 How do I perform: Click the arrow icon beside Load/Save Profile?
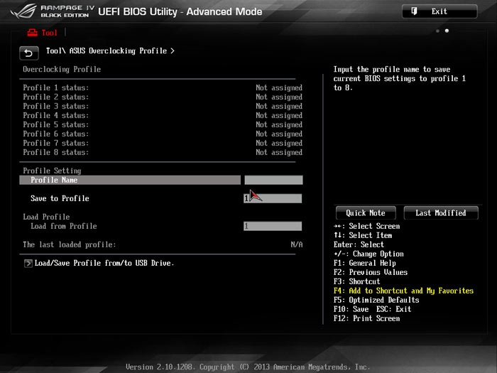click(28, 264)
